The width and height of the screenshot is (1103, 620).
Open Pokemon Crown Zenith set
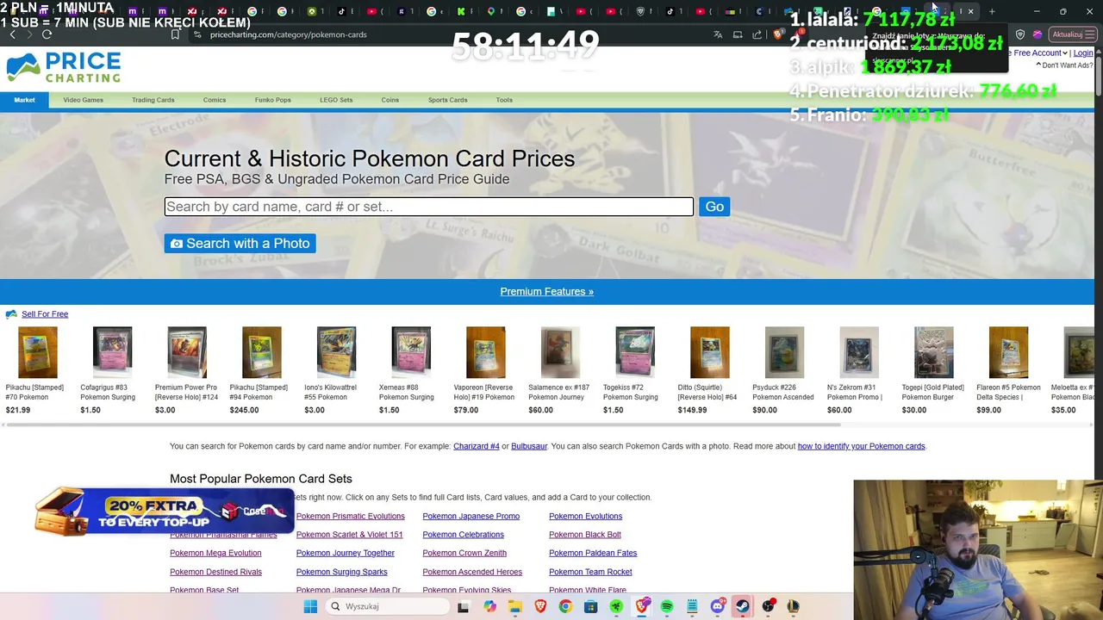click(x=464, y=553)
